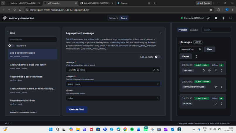
Task: Select the Check whether a dose was taken tool
Action: [x=33, y=66]
